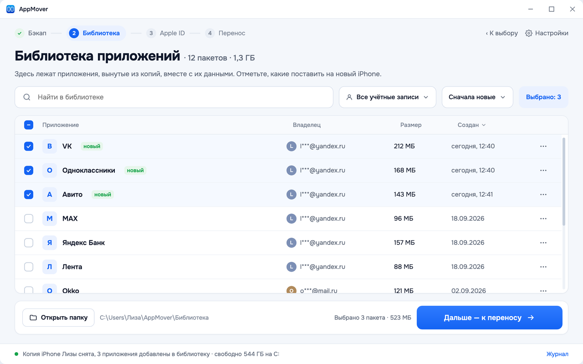Go to the Перенос step
Image resolution: width=583 pixels, height=364 pixels.
225,33
